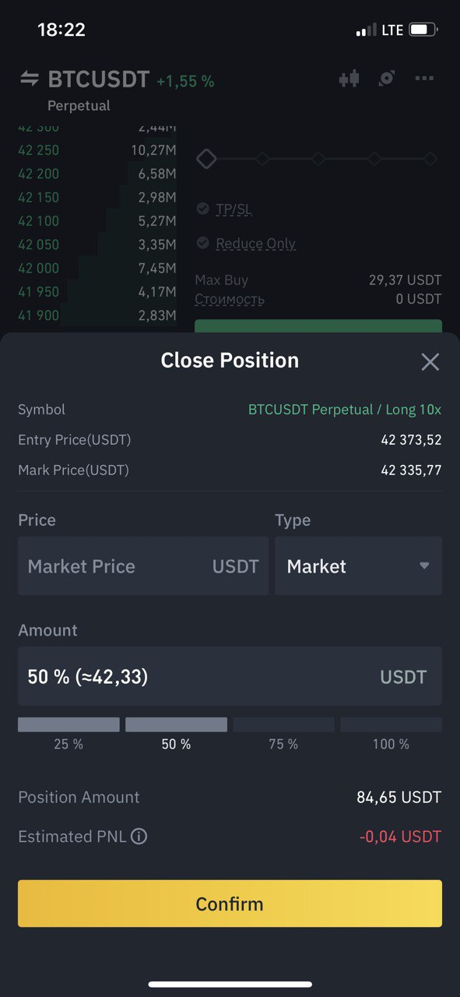This screenshot has width=460, height=997.
Task: Toggle the Reduce Only checkbox
Action: pos(203,243)
